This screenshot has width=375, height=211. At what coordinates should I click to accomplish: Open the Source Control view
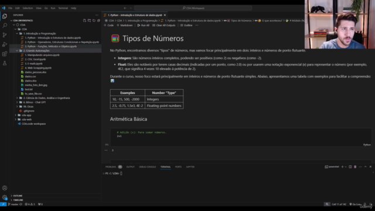pos(5,35)
